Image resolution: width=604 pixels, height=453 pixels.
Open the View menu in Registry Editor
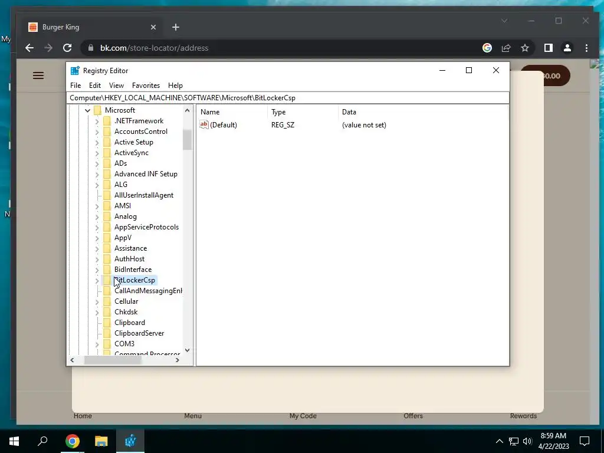pos(116,86)
